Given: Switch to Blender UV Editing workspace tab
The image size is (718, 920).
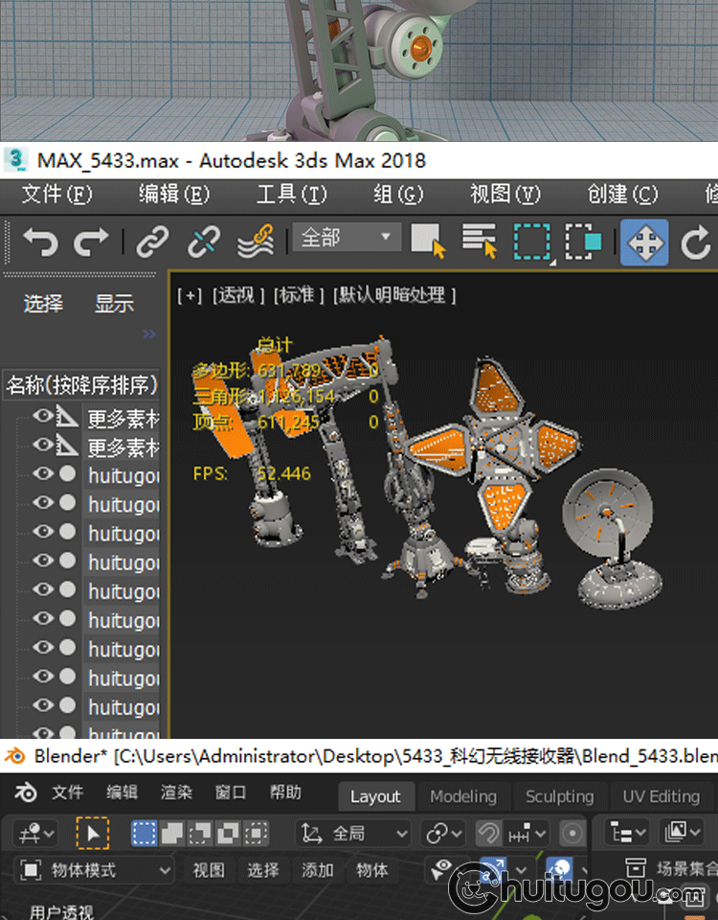Looking at the screenshot, I should coord(662,796).
